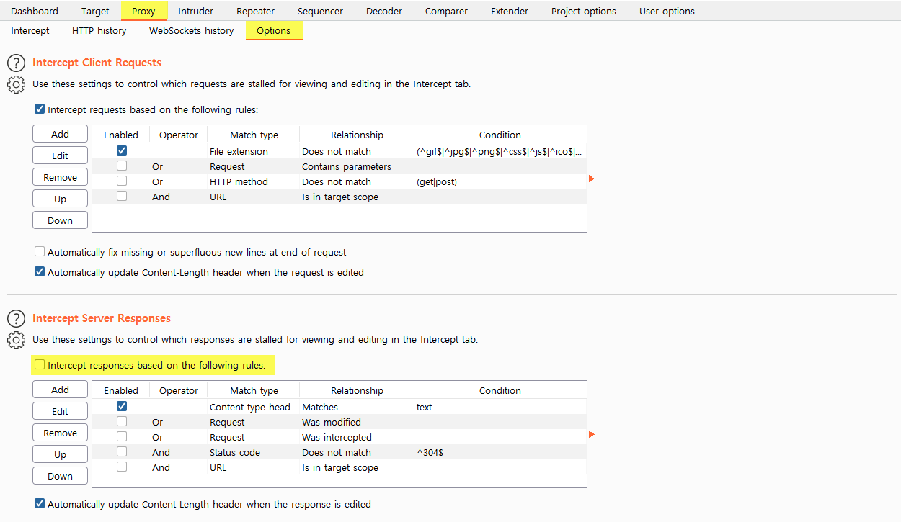
Task: Click Down in Intercept Client Requests
Action: [61, 220]
